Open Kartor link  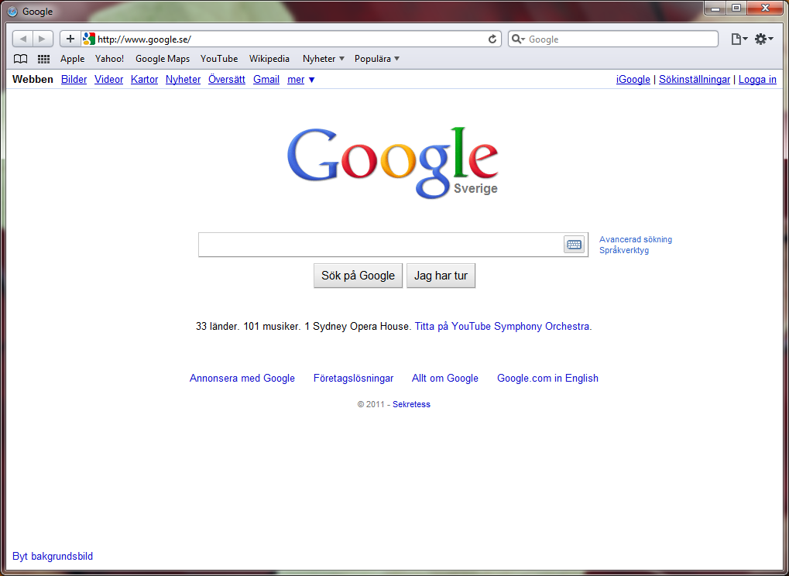coord(145,80)
